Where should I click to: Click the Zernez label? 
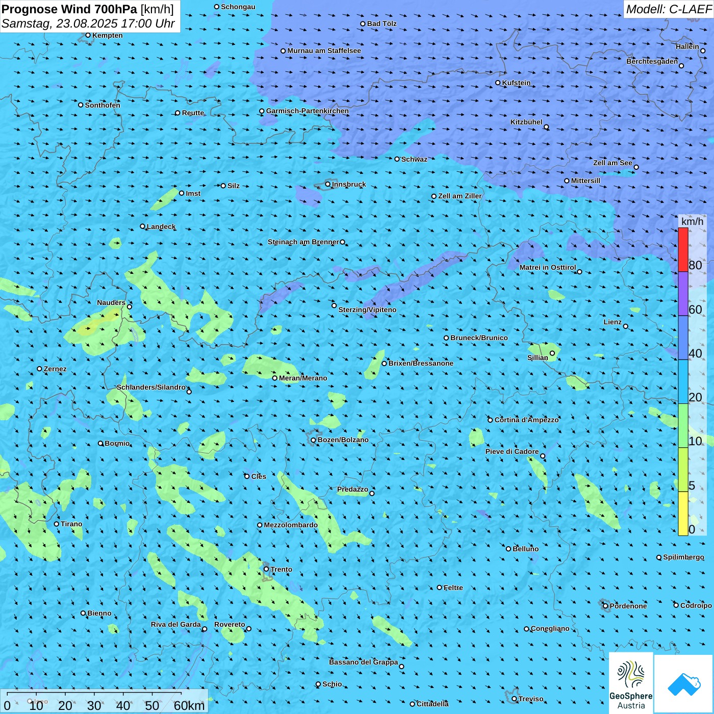click(55, 369)
